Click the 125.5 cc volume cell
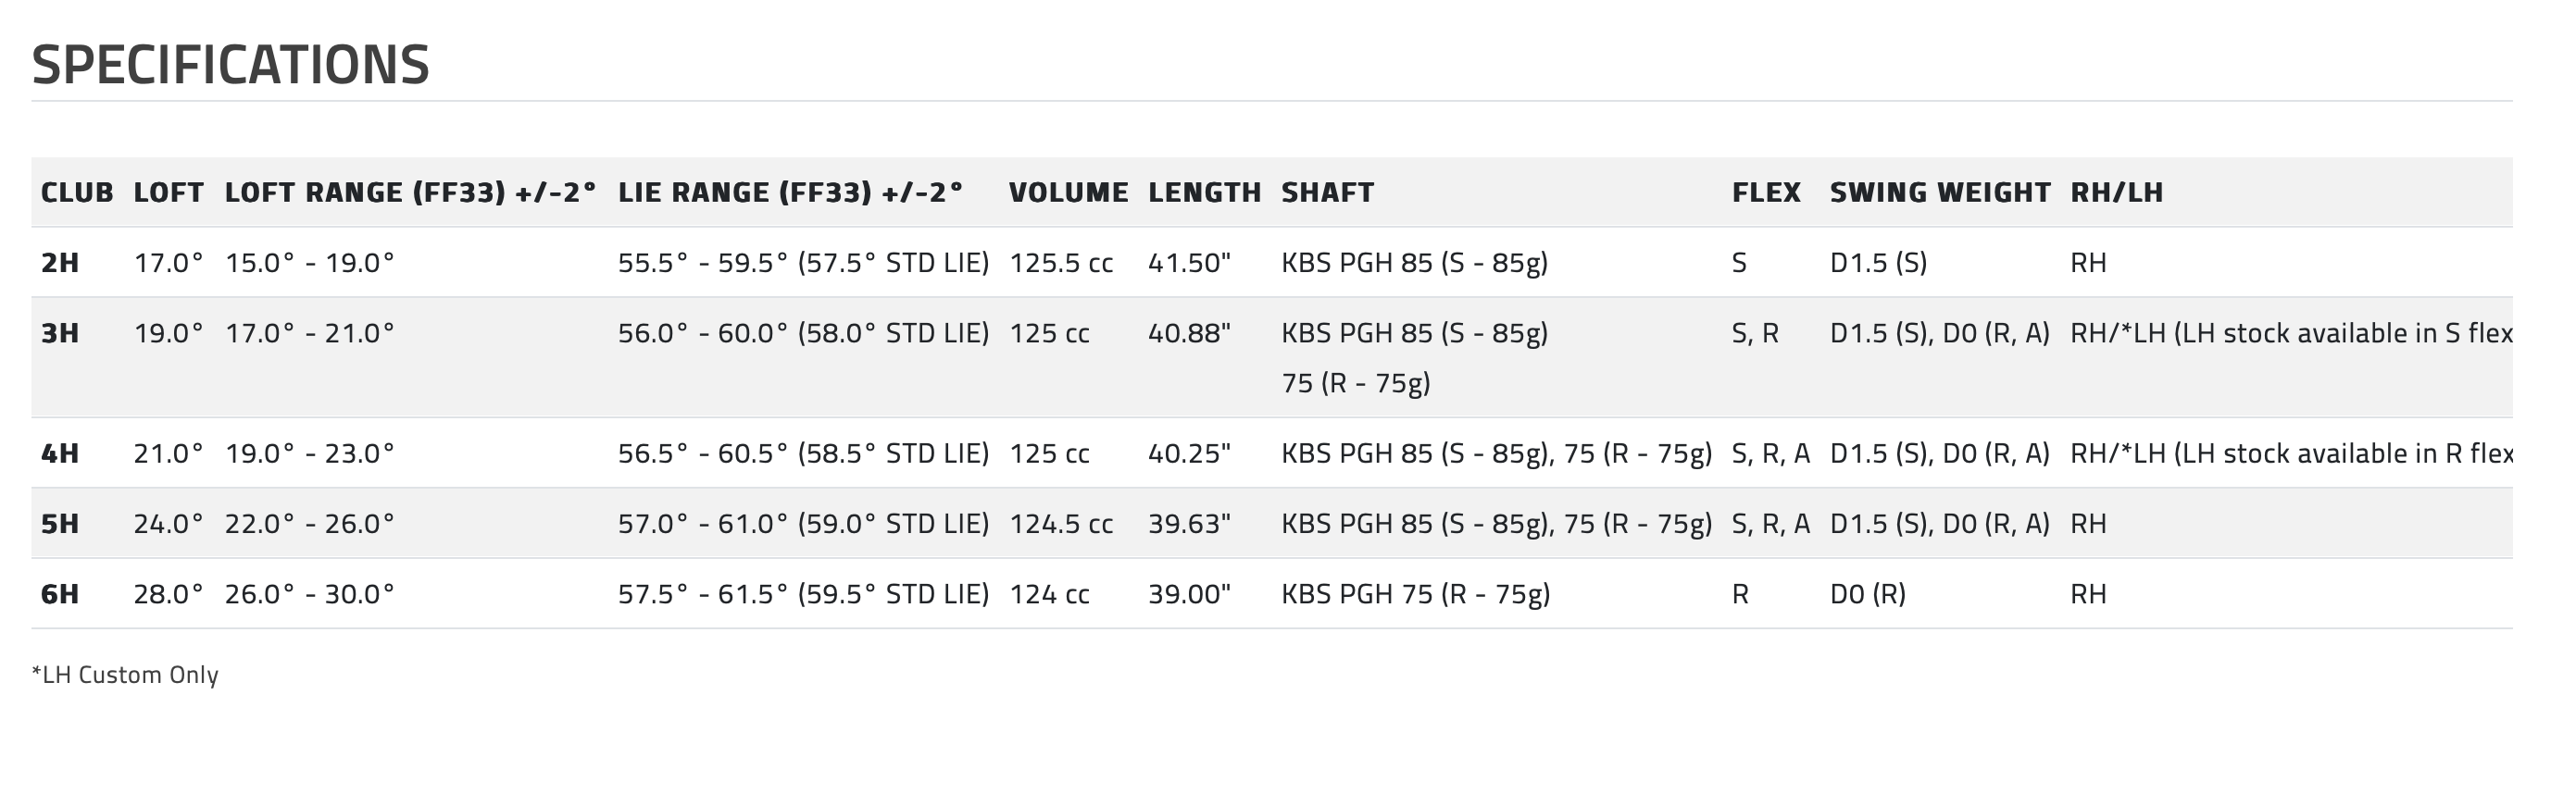The height and width of the screenshot is (794, 2576). [x=1061, y=263]
